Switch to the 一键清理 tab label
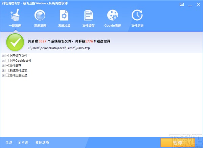This screenshot has height=148, width=203. pos(15,26)
